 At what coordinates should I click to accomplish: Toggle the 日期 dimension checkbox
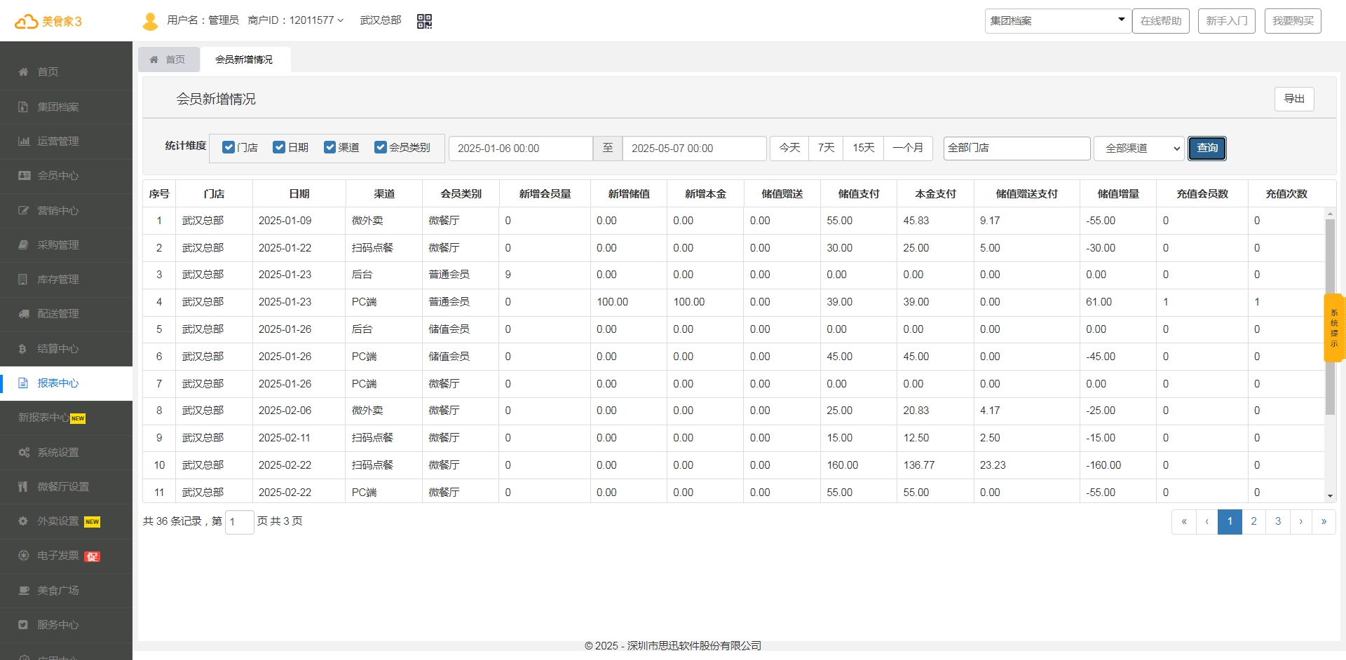click(279, 147)
